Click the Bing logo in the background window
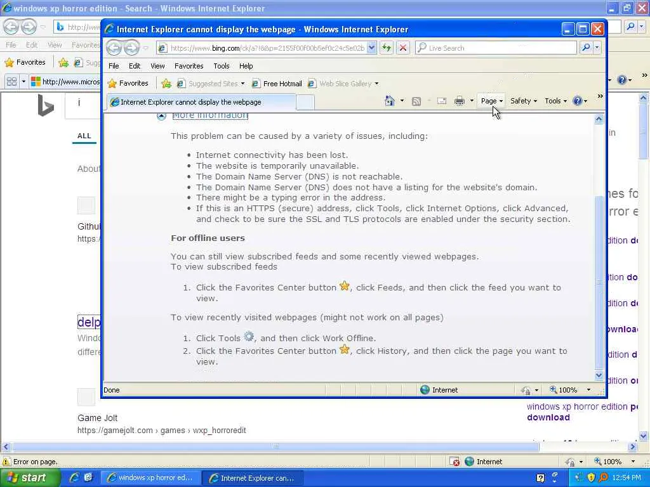650x487 pixels. [46, 105]
